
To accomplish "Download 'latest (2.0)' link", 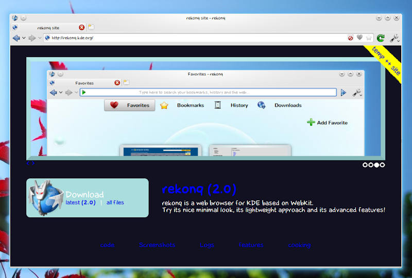I will click(x=81, y=202).
